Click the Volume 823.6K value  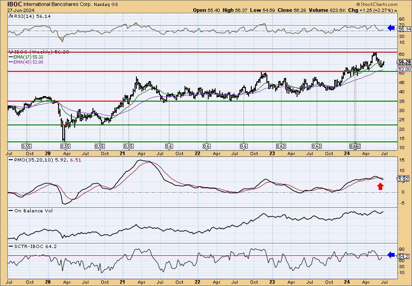pyautogui.click(x=328, y=10)
